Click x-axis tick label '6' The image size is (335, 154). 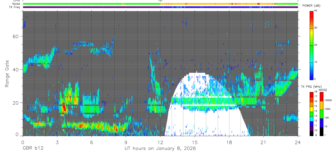(91, 142)
